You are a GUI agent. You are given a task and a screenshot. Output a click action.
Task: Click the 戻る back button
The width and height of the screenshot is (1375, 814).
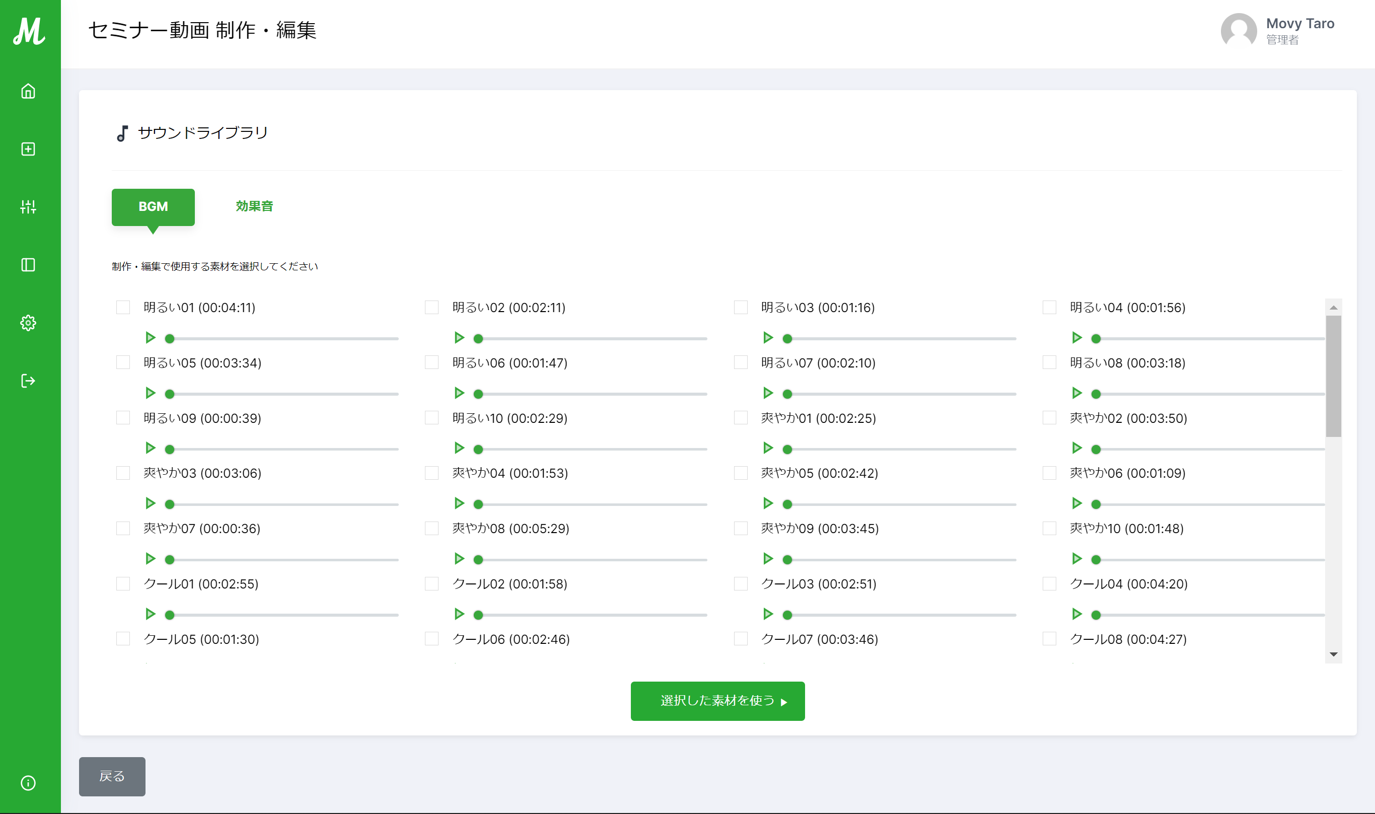pyautogui.click(x=112, y=776)
